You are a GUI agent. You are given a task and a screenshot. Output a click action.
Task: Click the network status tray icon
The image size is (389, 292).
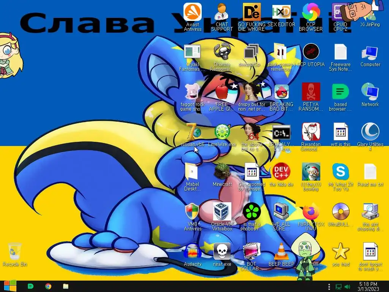pyautogui.click(x=338, y=287)
